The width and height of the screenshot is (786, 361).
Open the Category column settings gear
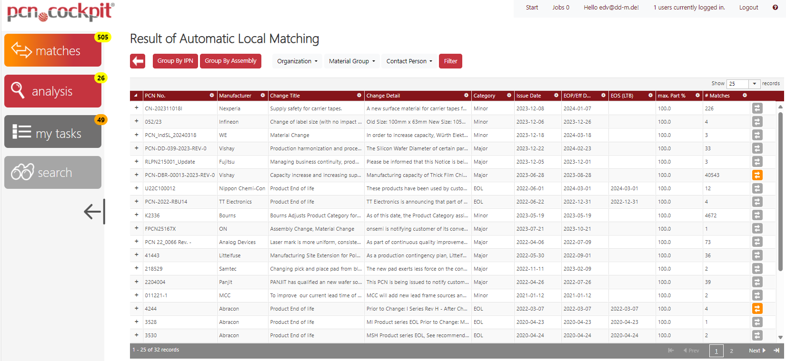click(x=509, y=96)
